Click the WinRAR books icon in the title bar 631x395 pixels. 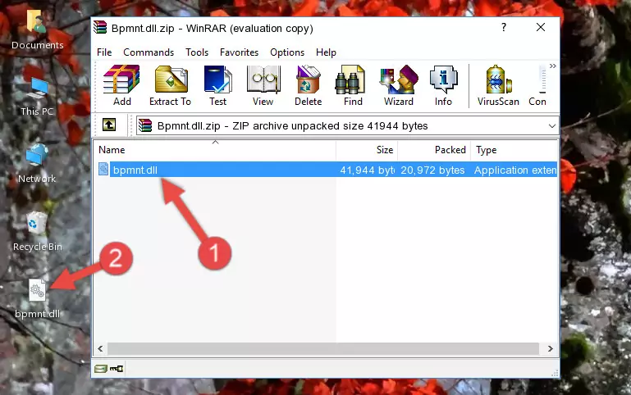(101, 27)
